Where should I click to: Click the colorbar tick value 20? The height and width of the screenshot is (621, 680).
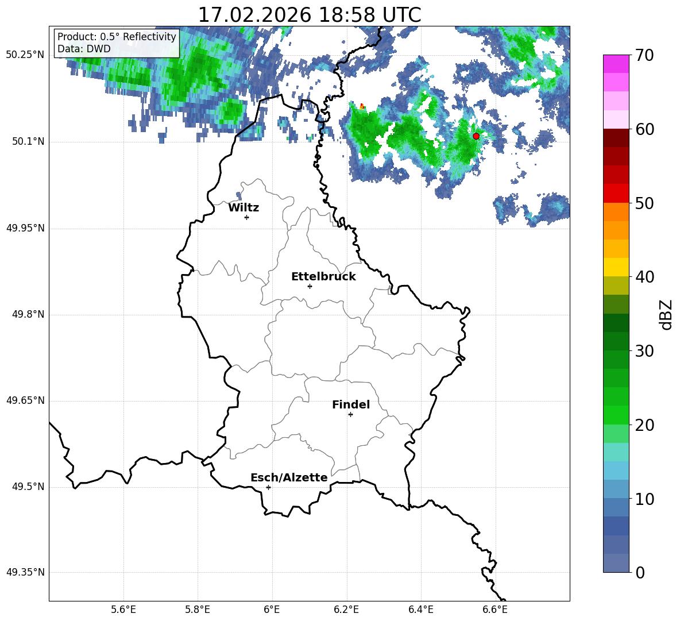[644, 425]
